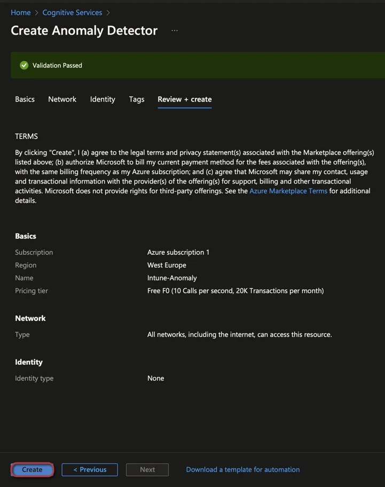
Task: Click the Subscription field label
Action: [34, 252]
